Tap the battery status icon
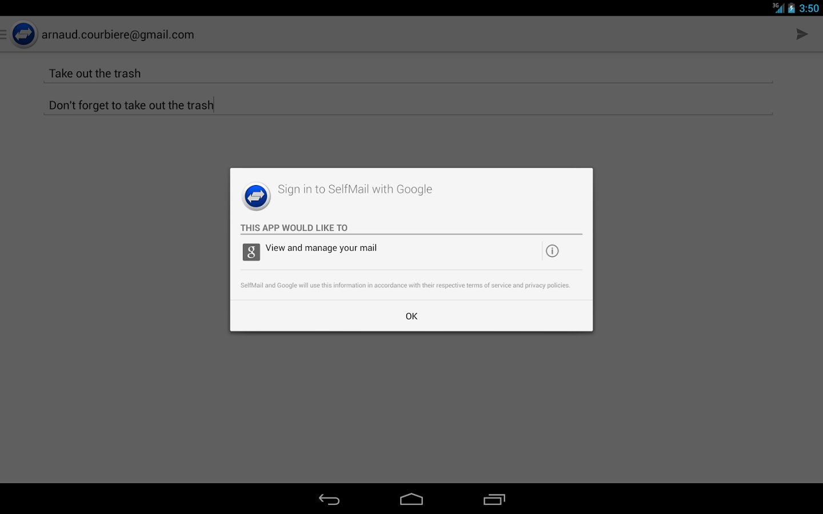The height and width of the screenshot is (514, 823). (x=792, y=8)
